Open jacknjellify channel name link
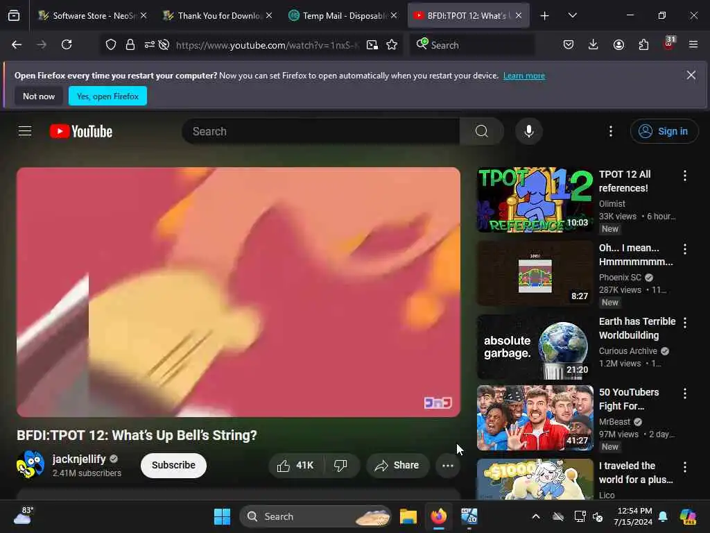 point(79,459)
